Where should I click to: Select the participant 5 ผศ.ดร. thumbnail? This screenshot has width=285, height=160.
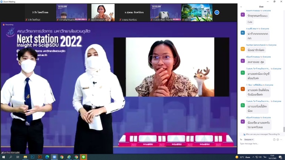pos(165,12)
